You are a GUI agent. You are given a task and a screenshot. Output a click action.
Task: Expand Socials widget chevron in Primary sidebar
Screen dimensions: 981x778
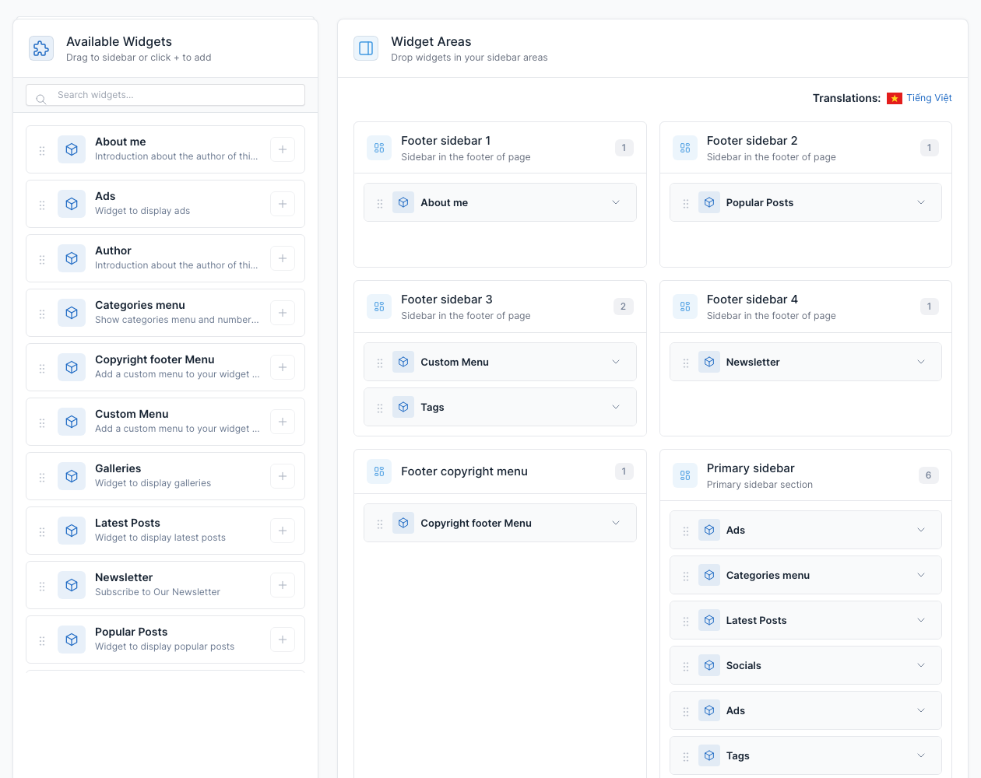(921, 665)
